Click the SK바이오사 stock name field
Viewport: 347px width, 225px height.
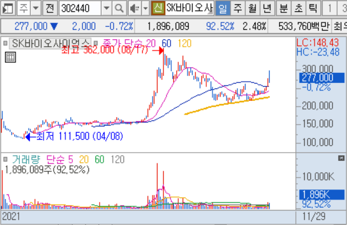[189, 9]
